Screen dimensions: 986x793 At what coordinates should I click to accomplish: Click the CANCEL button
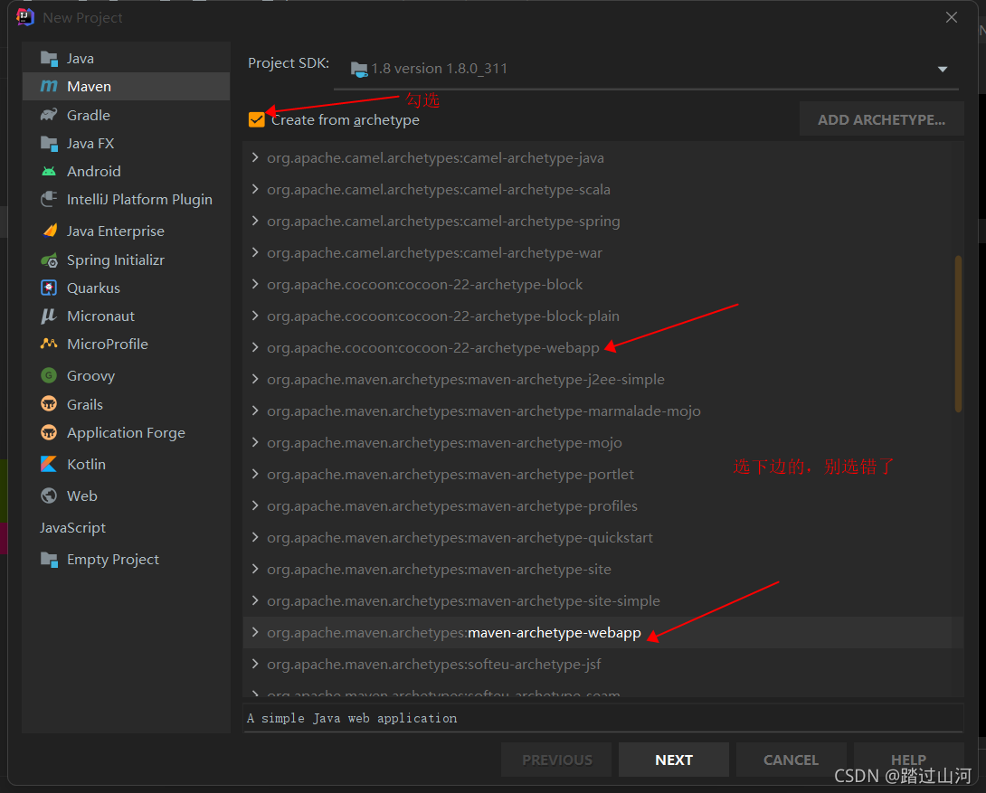click(x=792, y=760)
